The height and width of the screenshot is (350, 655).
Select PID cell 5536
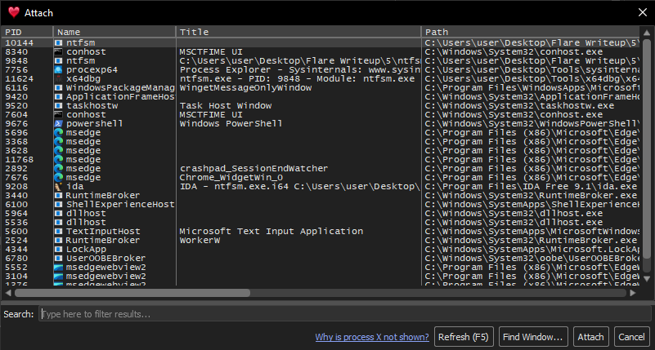pos(16,223)
